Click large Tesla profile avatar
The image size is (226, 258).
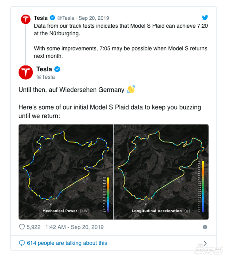pos(26,72)
